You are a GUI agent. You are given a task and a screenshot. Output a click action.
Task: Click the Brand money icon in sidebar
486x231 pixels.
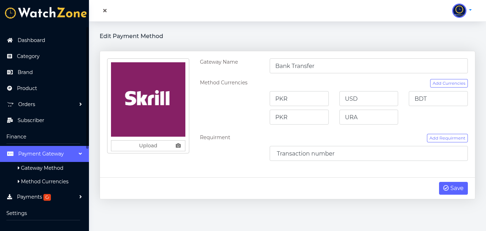(10, 72)
